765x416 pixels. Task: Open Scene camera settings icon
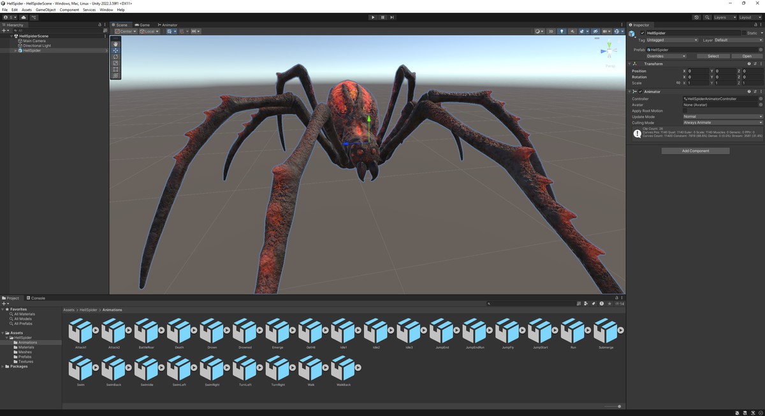point(606,31)
